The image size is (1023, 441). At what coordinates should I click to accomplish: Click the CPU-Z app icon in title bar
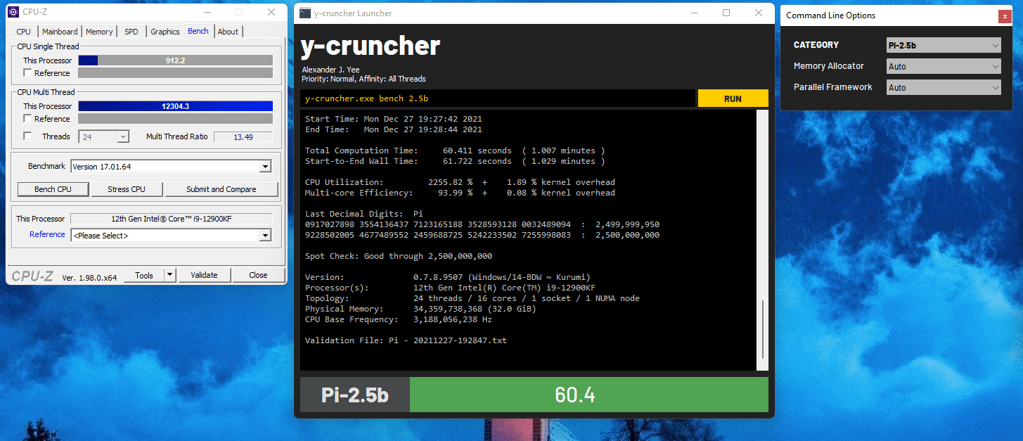(13, 12)
